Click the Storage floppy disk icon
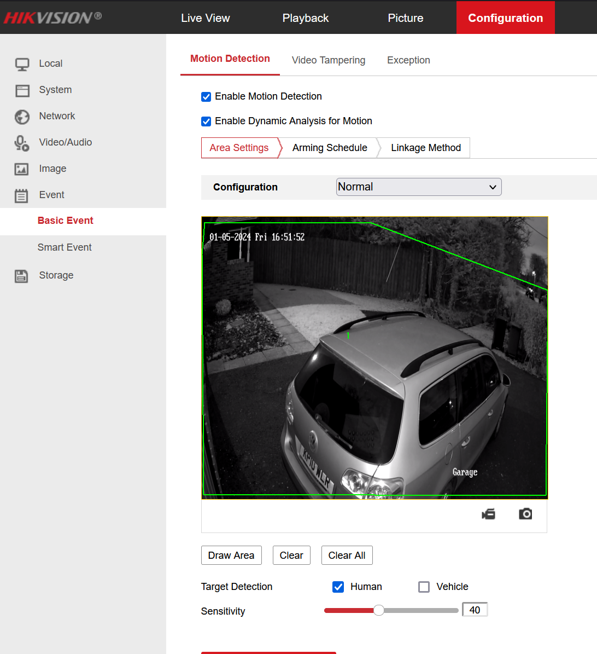 point(22,276)
